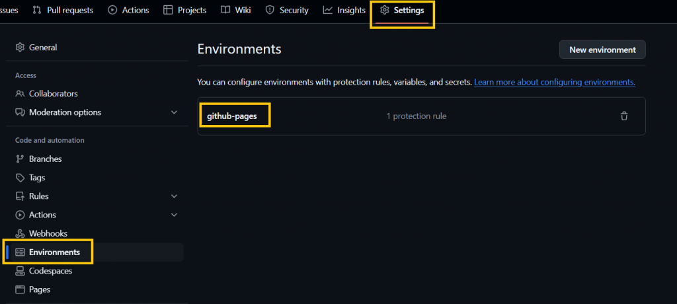The image size is (677, 304).
Task: Click the Rules icon in the sidebar
Action: click(20, 196)
